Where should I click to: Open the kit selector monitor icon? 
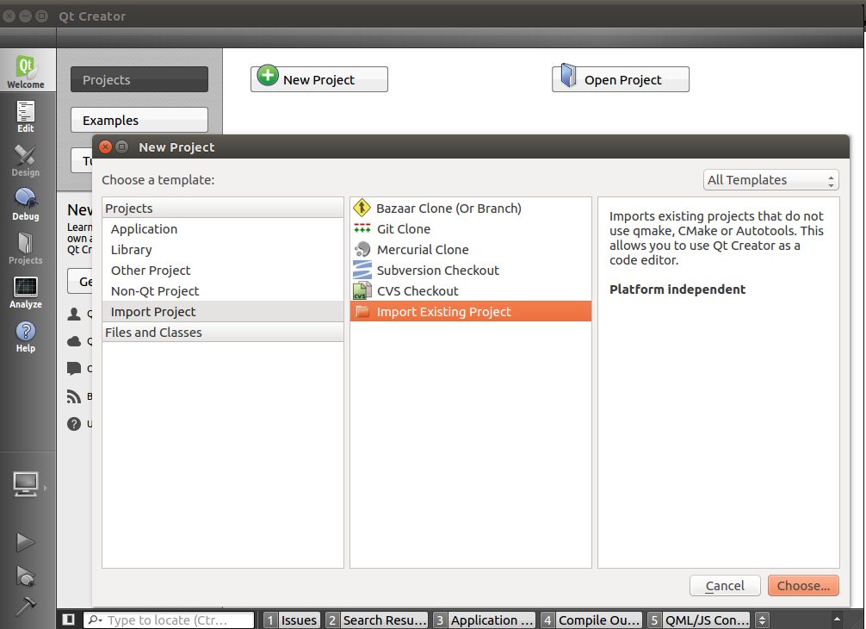click(x=25, y=484)
